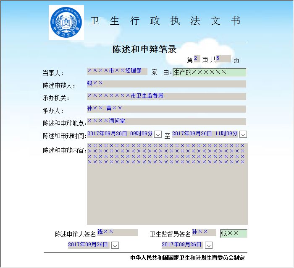
Task: Click the China Health Inspection logo
Action: [66, 23]
